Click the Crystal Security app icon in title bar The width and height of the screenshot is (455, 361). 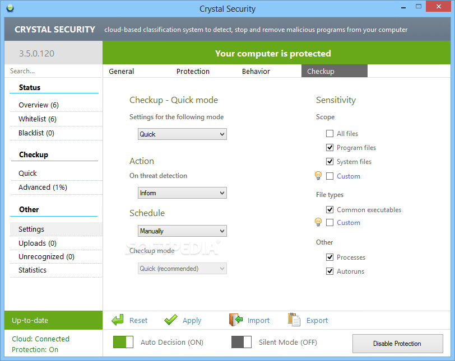tap(10, 8)
